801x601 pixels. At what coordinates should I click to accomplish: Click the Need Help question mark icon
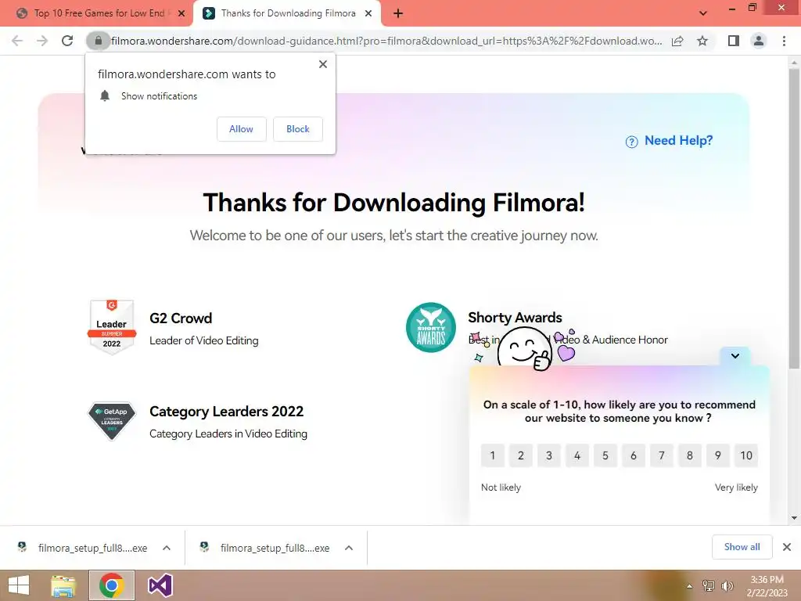click(631, 142)
